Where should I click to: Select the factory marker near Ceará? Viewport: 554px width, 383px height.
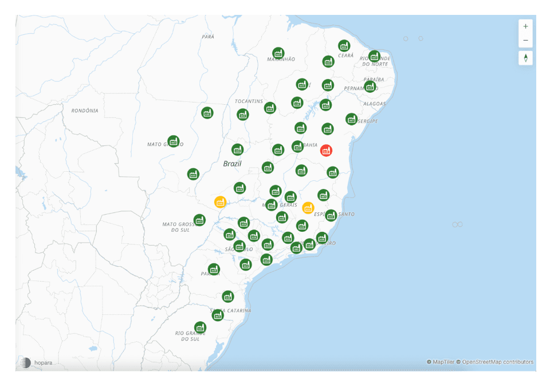pos(343,45)
